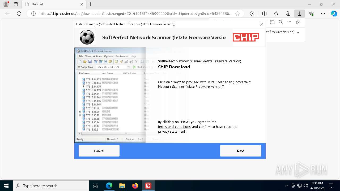Click the CHIP logo in installer header

point(246,37)
